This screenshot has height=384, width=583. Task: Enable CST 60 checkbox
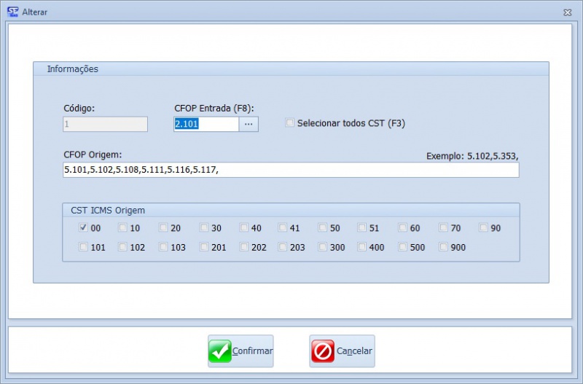click(403, 228)
